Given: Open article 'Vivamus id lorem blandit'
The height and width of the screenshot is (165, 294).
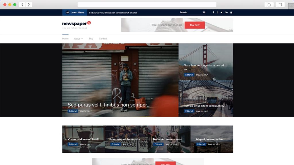Looking at the screenshot, I should (x=84, y=139).
